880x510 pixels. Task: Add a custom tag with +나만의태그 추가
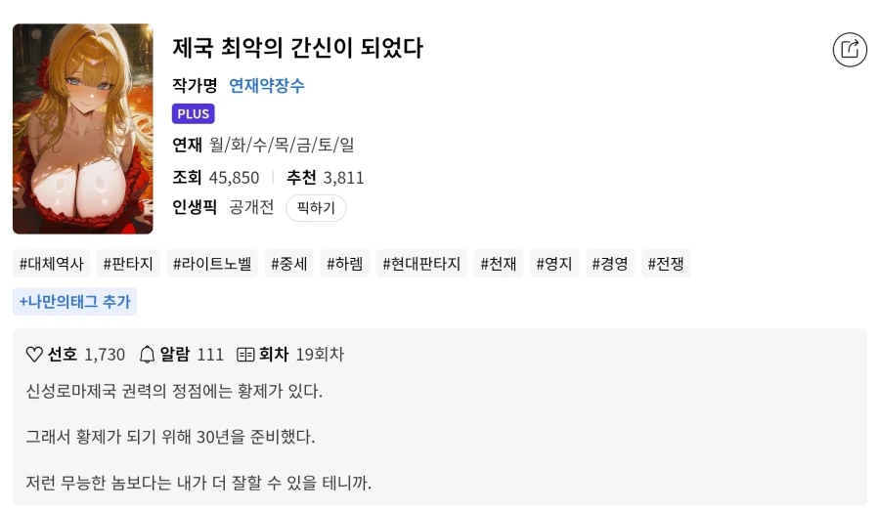(x=74, y=302)
